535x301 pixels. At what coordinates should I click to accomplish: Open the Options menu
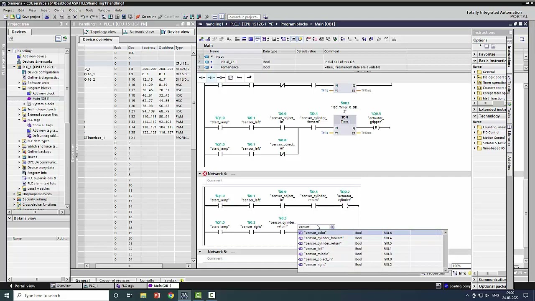[x=75, y=10]
